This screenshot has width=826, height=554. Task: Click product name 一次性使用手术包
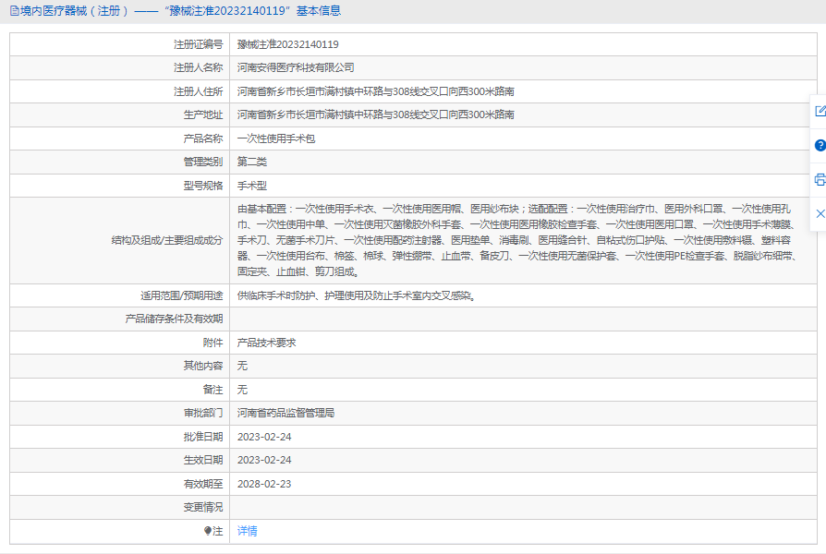276,138
